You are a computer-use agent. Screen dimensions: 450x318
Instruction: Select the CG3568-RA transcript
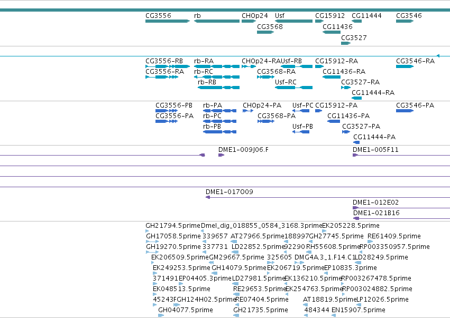coord(266,77)
